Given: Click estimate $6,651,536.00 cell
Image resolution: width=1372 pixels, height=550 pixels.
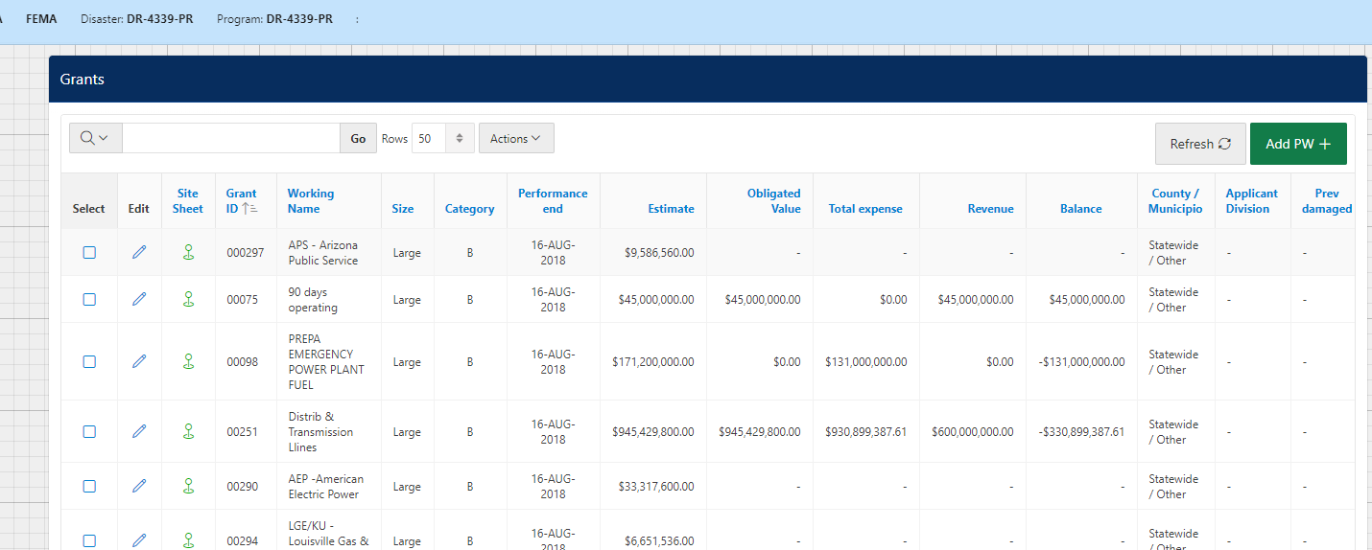Looking at the screenshot, I should pyautogui.click(x=660, y=541).
